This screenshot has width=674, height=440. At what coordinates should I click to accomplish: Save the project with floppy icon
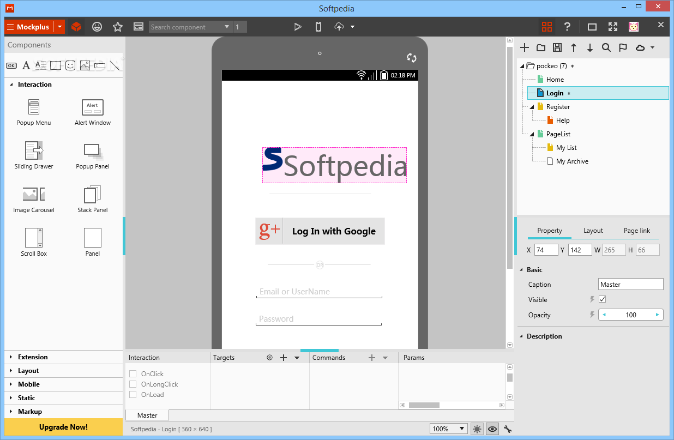tap(557, 47)
